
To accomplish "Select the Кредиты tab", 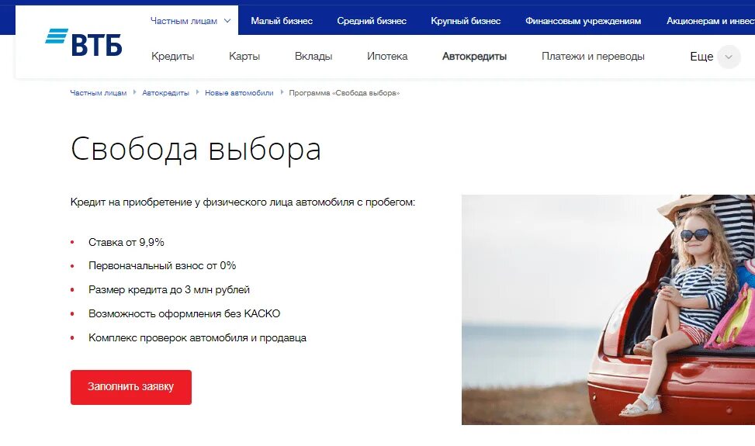I will [x=173, y=57].
